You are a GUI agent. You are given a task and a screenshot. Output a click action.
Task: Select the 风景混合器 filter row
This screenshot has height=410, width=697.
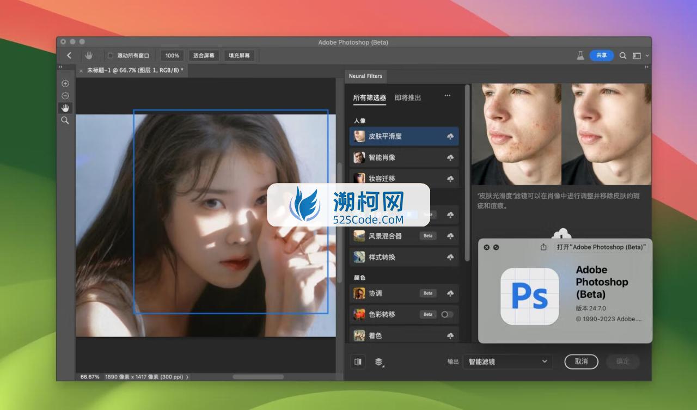[404, 236]
